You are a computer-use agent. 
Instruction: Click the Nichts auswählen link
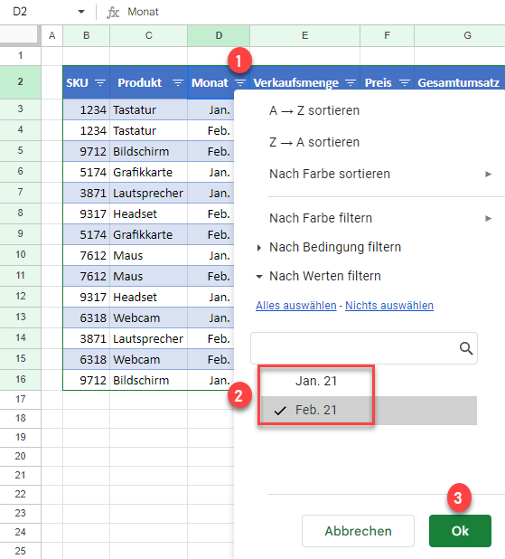(389, 306)
